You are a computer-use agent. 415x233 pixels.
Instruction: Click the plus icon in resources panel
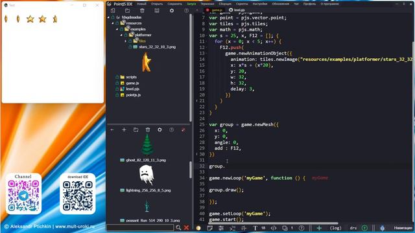124,129
